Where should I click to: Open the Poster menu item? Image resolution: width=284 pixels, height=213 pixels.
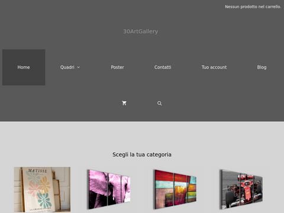(117, 67)
